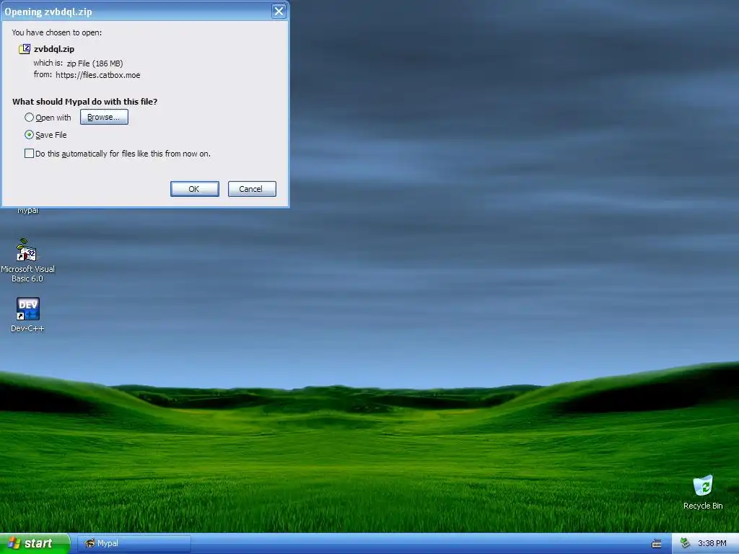Click the https://files.catbox.moe source text

coord(97,75)
